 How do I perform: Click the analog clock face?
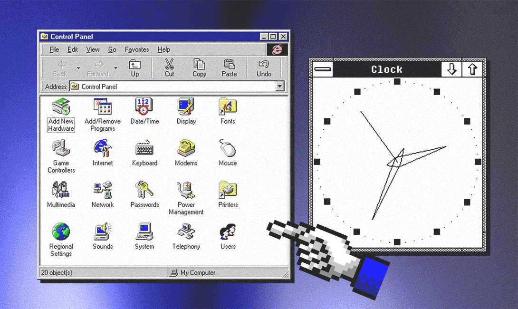pyautogui.click(x=397, y=162)
